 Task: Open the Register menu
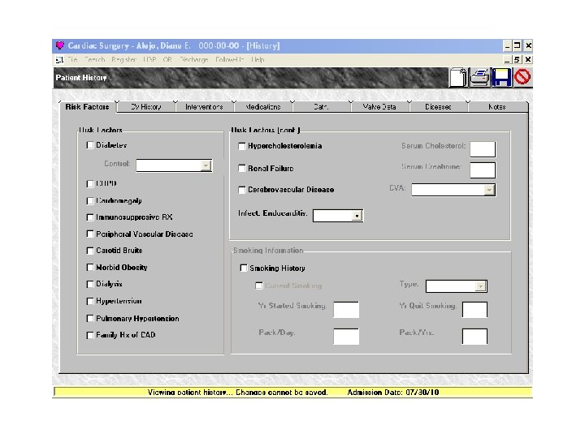click(123, 59)
